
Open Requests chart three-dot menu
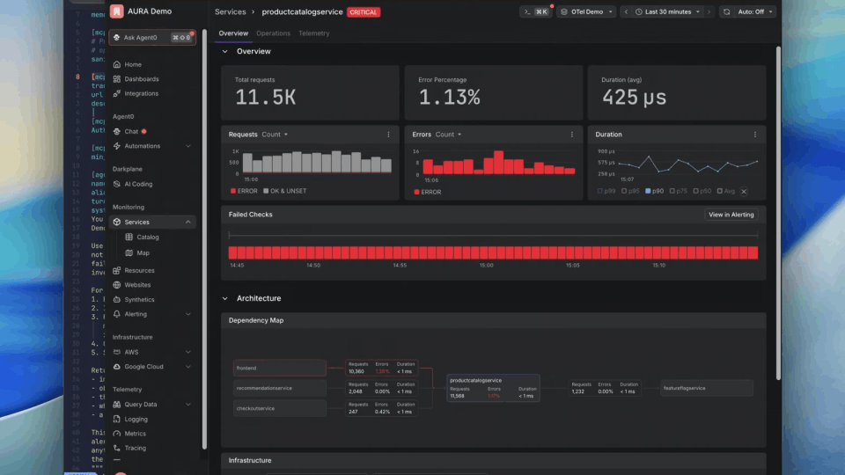point(388,135)
